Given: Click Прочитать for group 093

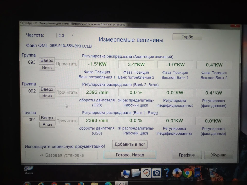Looking at the screenshot, I should [67, 64].
